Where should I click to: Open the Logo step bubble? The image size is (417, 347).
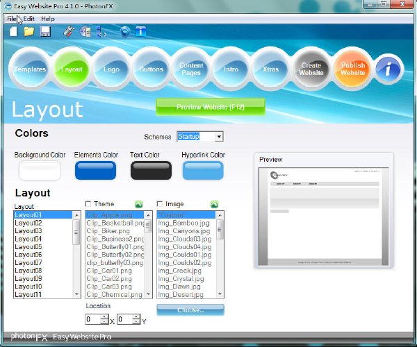pos(111,69)
